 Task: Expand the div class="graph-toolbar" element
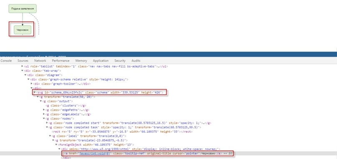tap(32, 84)
